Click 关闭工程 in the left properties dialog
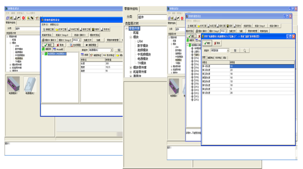 (x=73, y=30)
